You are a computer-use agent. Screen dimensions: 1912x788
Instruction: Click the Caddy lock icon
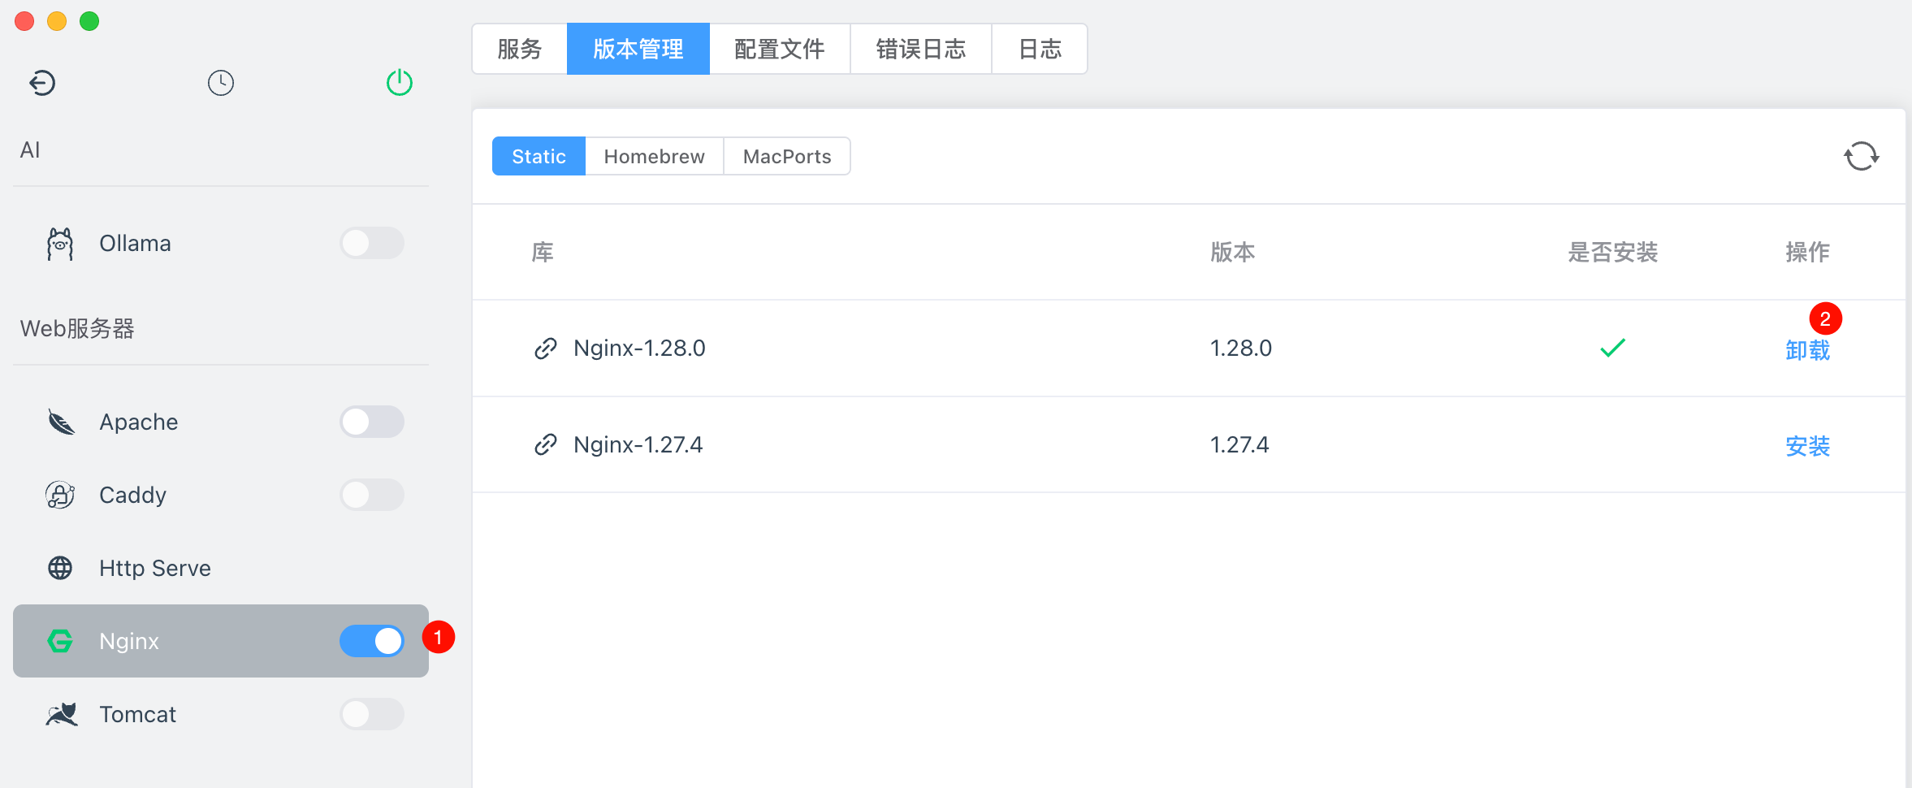pos(60,495)
